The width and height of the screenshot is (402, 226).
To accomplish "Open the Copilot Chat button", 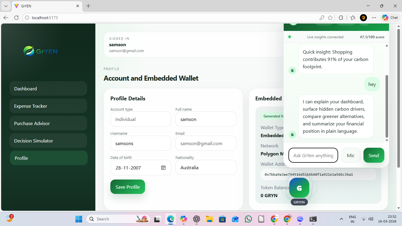I will click(390, 18).
